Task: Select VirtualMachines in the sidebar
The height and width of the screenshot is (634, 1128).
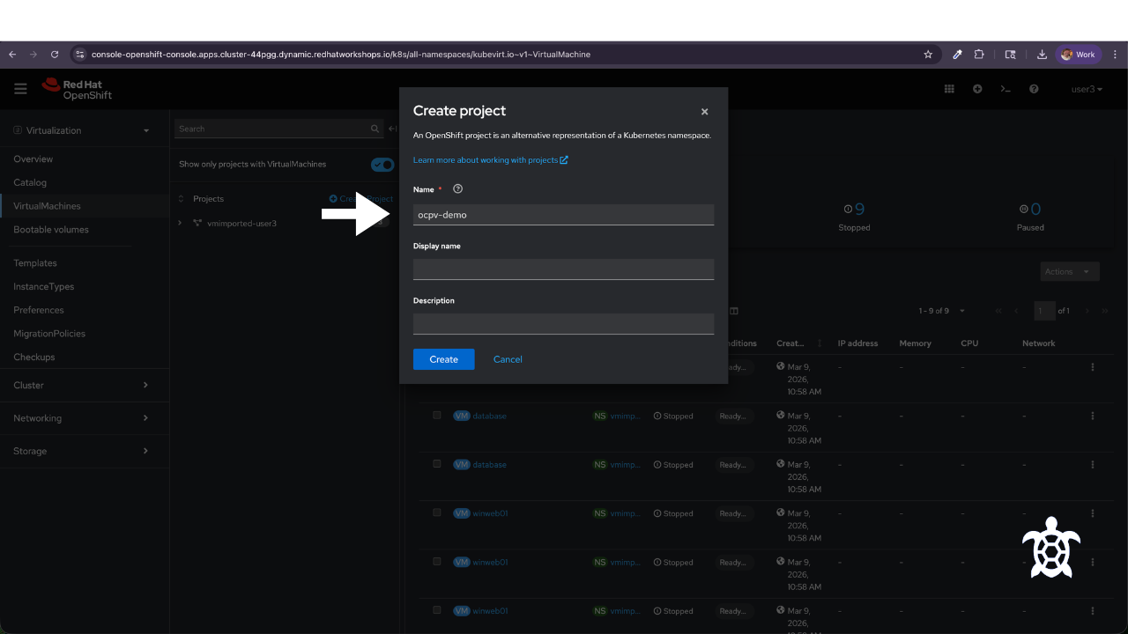Action: (47, 206)
